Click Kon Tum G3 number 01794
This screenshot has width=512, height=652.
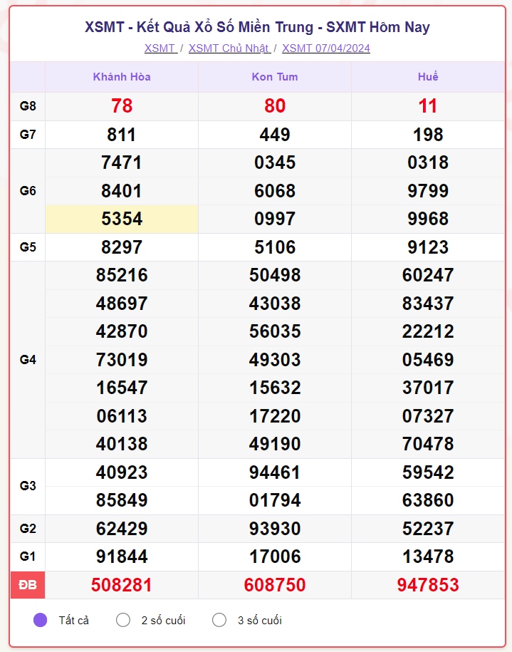(x=275, y=500)
